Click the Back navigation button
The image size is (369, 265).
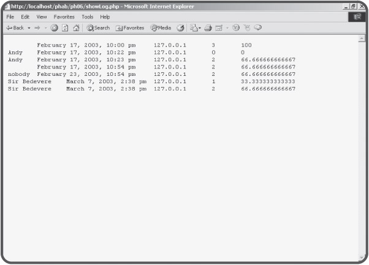click(x=14, y=28)
